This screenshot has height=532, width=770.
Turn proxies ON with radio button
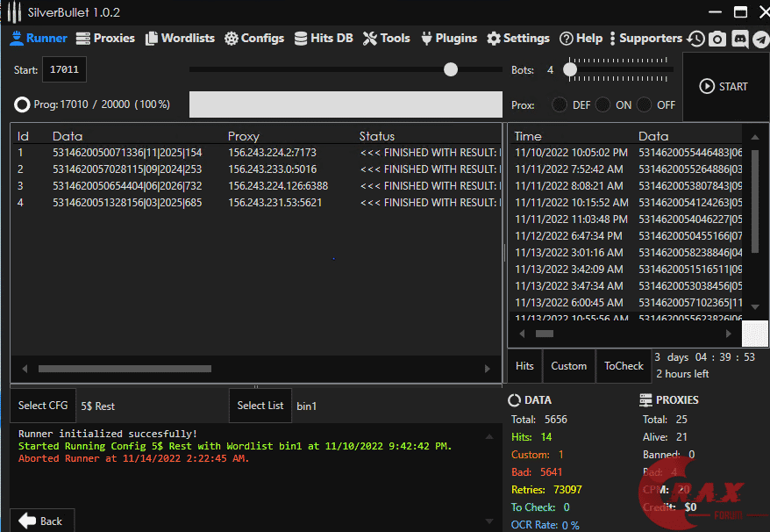[x=602, y=104]
